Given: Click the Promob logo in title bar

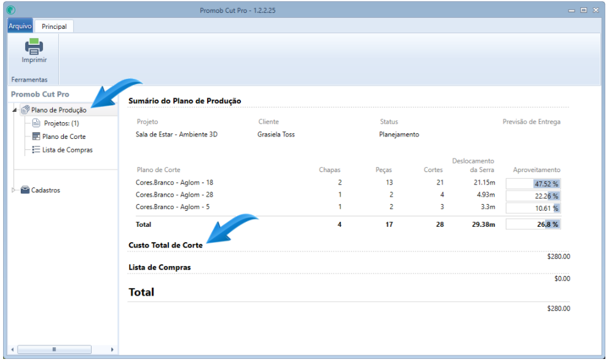Looking at the screenshot, I should 10,10.
